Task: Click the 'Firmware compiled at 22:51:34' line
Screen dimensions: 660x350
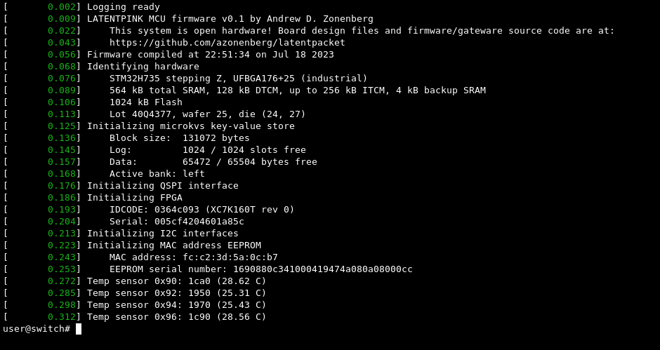Action: coord(211,54)
